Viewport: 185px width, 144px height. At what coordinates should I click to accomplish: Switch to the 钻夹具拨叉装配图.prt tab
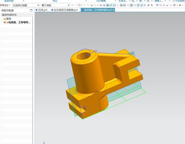[x=64, y=10]
